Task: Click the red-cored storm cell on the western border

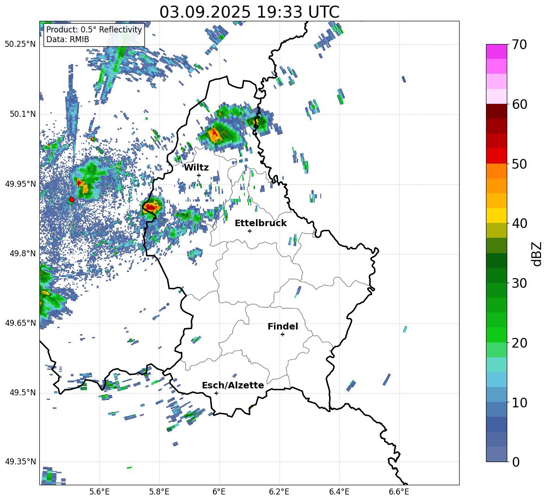Action: point(152,207)
